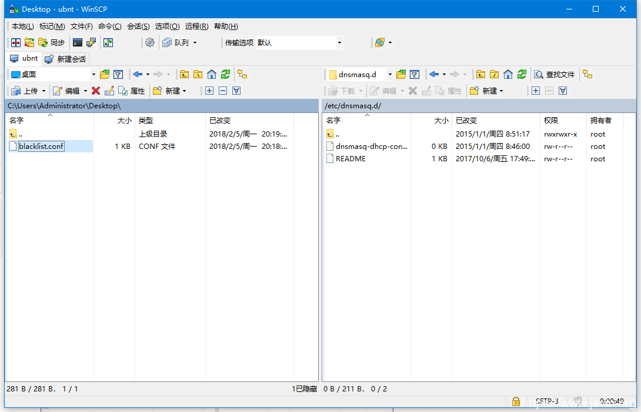
Task: Go to remote parent directory icon
Action: 481,75
